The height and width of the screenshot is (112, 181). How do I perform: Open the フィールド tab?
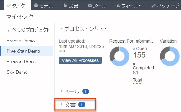coord(129,6)
